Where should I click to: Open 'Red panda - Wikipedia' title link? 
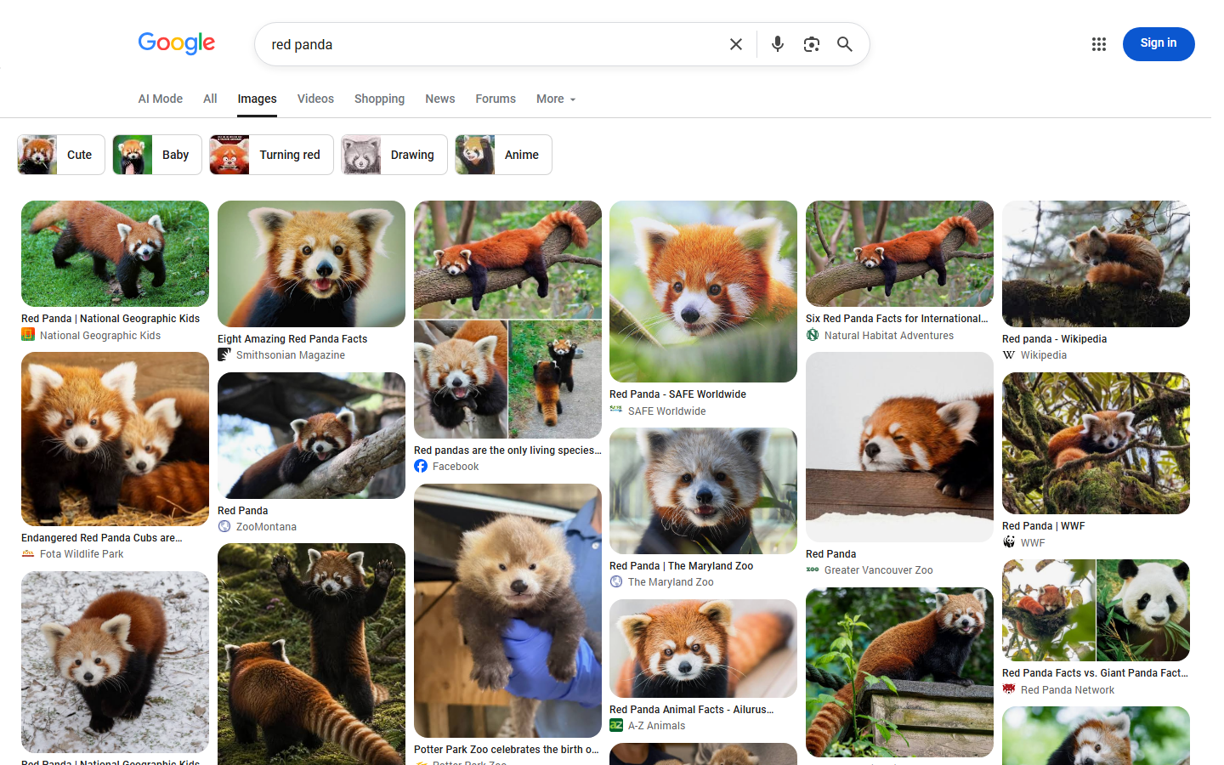[1054, 339]
